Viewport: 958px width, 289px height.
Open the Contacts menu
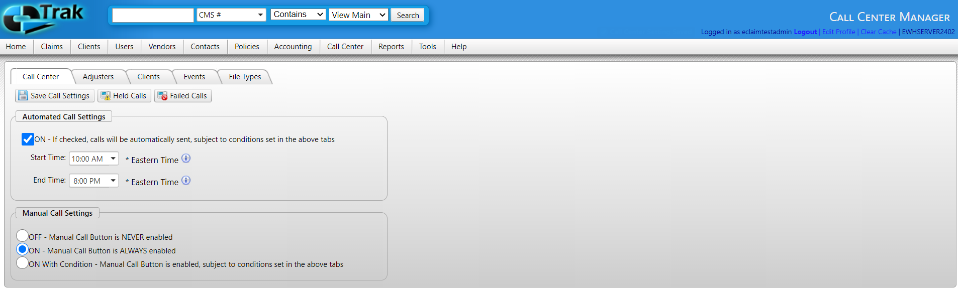click(205, 47)
